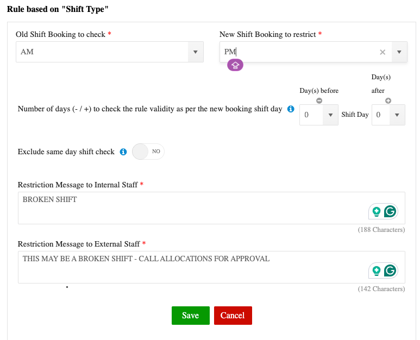Expand the New Shift Booking to restrict dropdown arrow
Image resolution: width=420 pixels, height=340 pixels.
(x=399, y=52)
